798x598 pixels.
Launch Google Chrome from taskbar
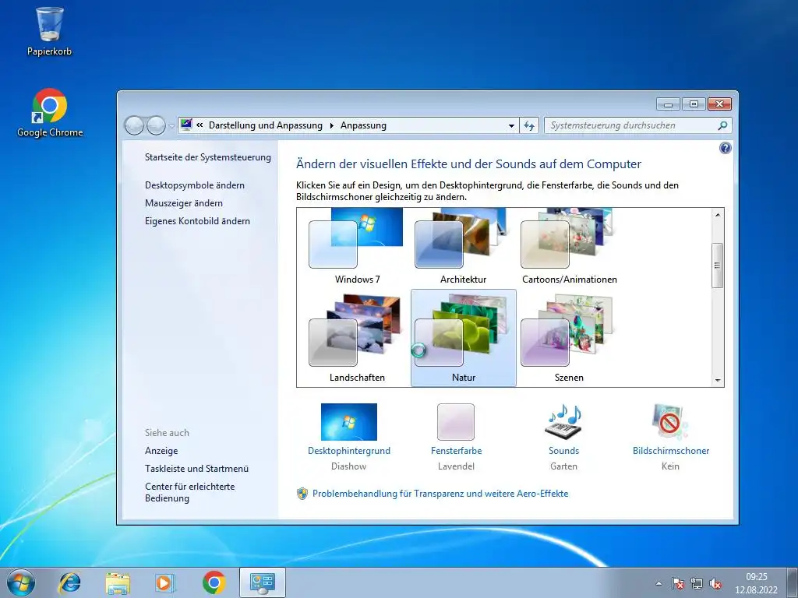point(214,582)
